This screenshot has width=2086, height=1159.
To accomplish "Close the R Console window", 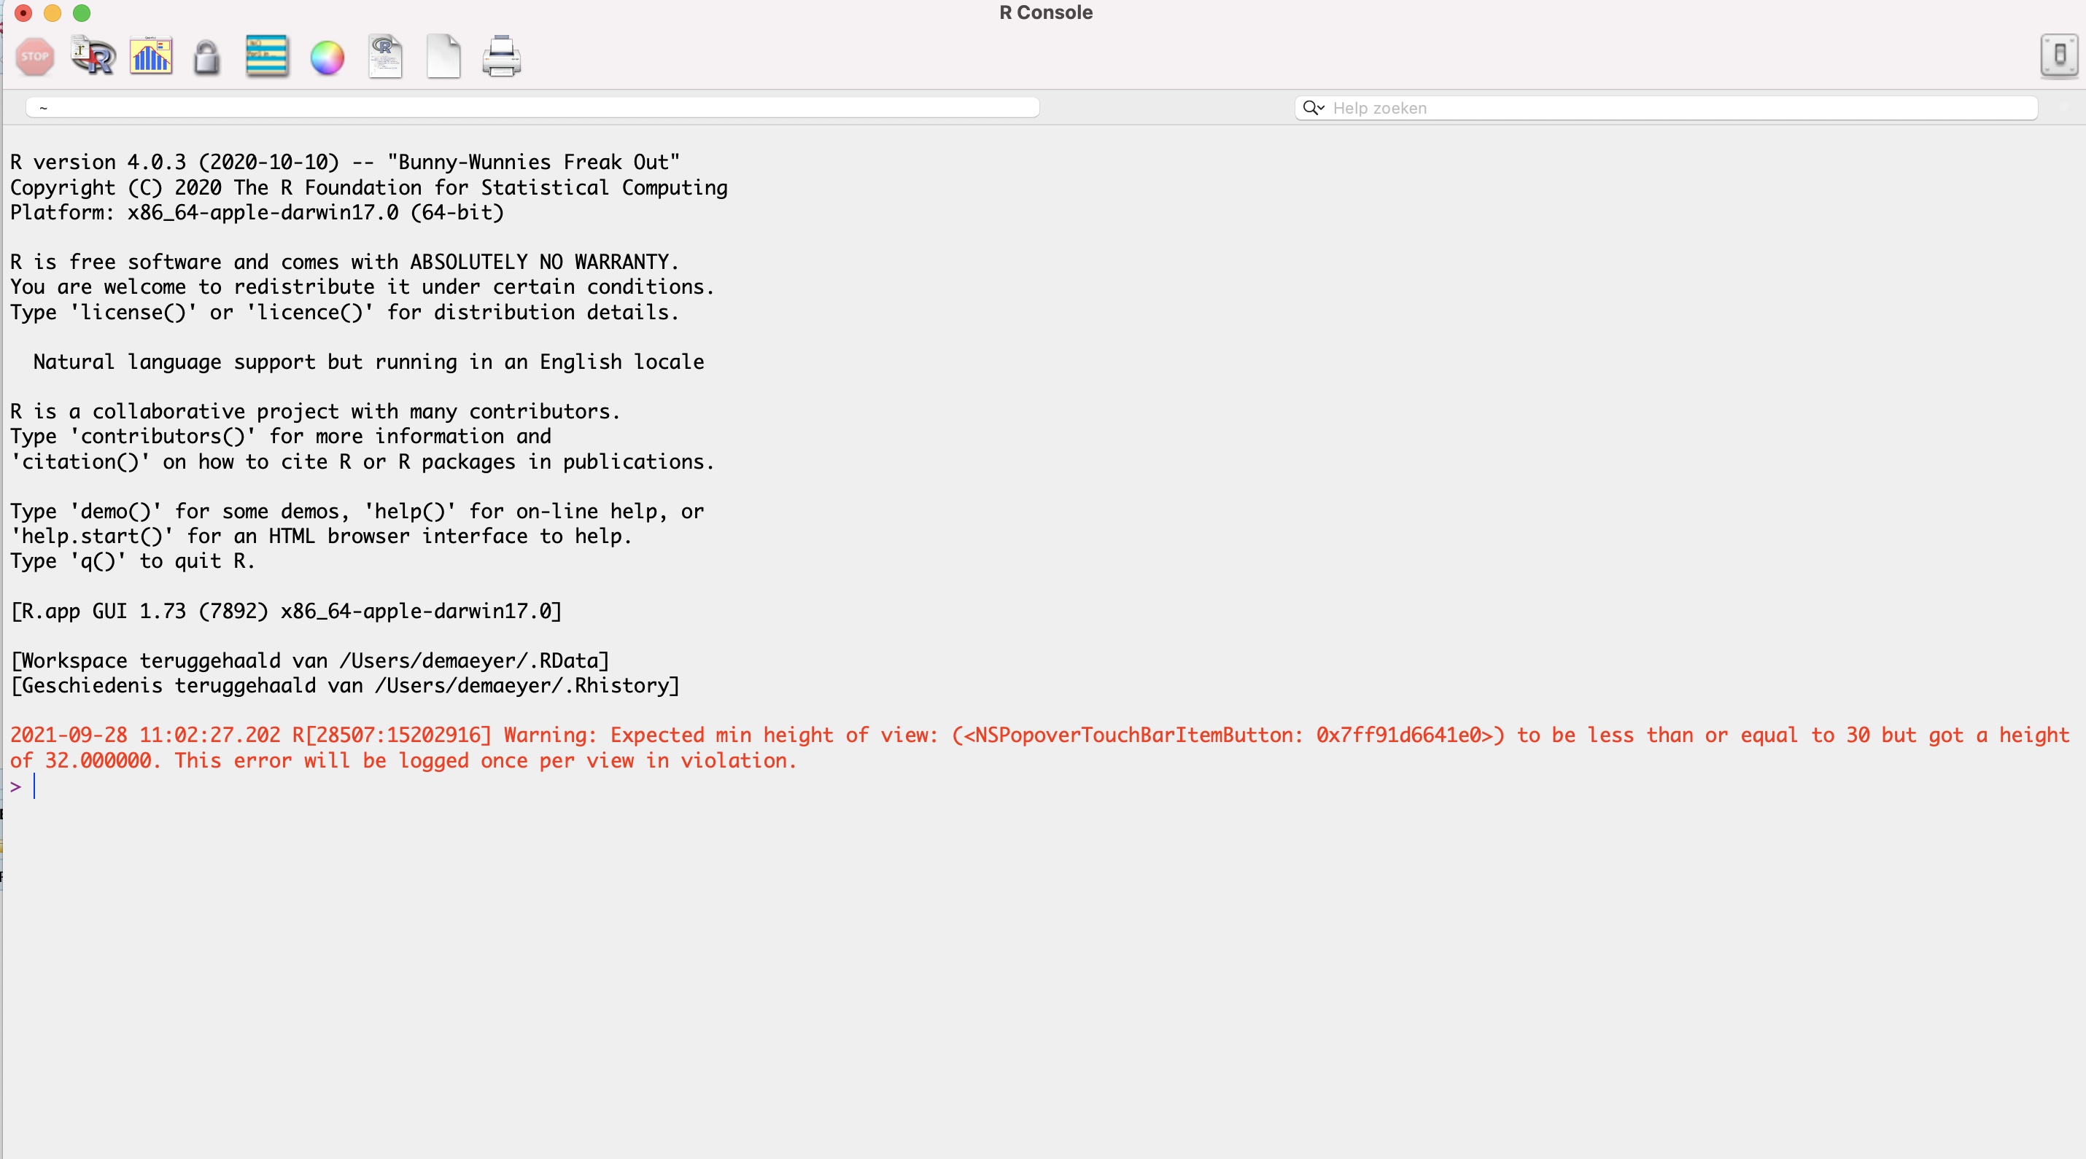I will (23, 13).
